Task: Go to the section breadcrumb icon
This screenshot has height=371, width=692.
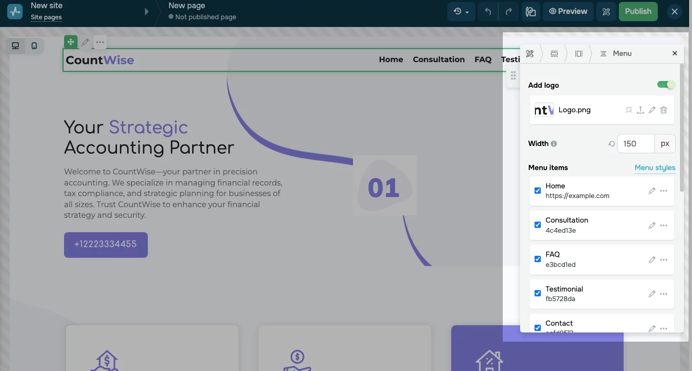Action: coord(554,53)
